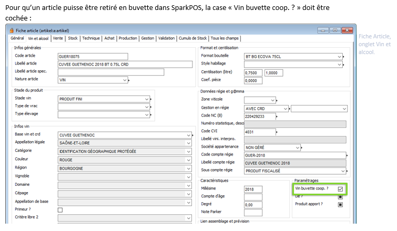This screenshot has height=231, width=397.
Task: Expand the Couleur dropdown list
Action: (189, 160)
